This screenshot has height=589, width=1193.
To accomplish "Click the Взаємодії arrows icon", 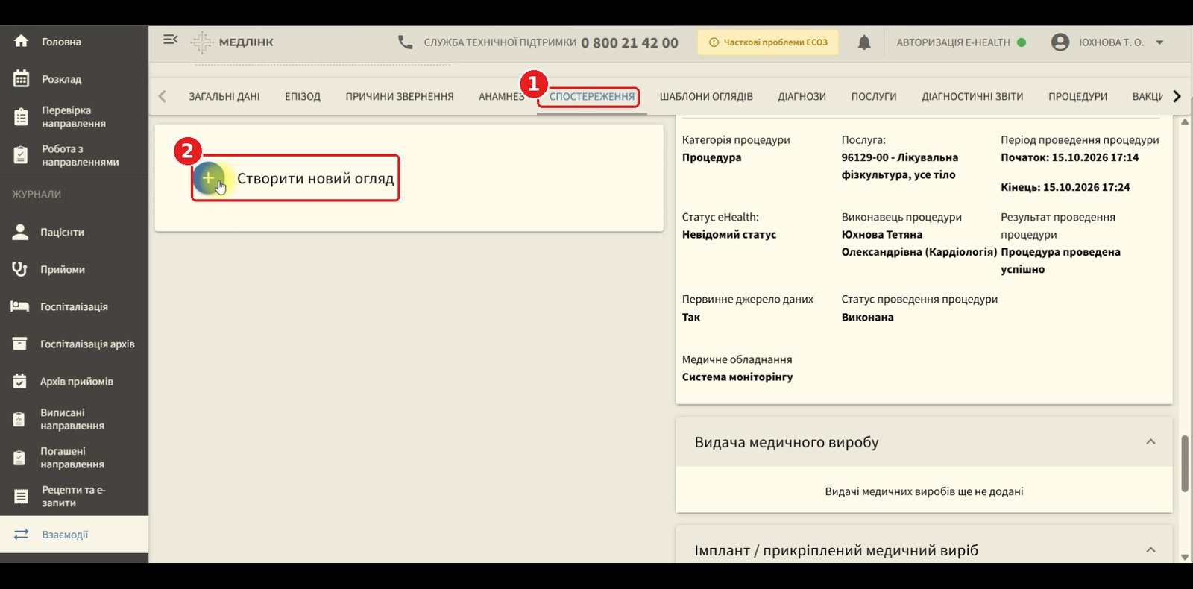I will click(x=21, y=535).
